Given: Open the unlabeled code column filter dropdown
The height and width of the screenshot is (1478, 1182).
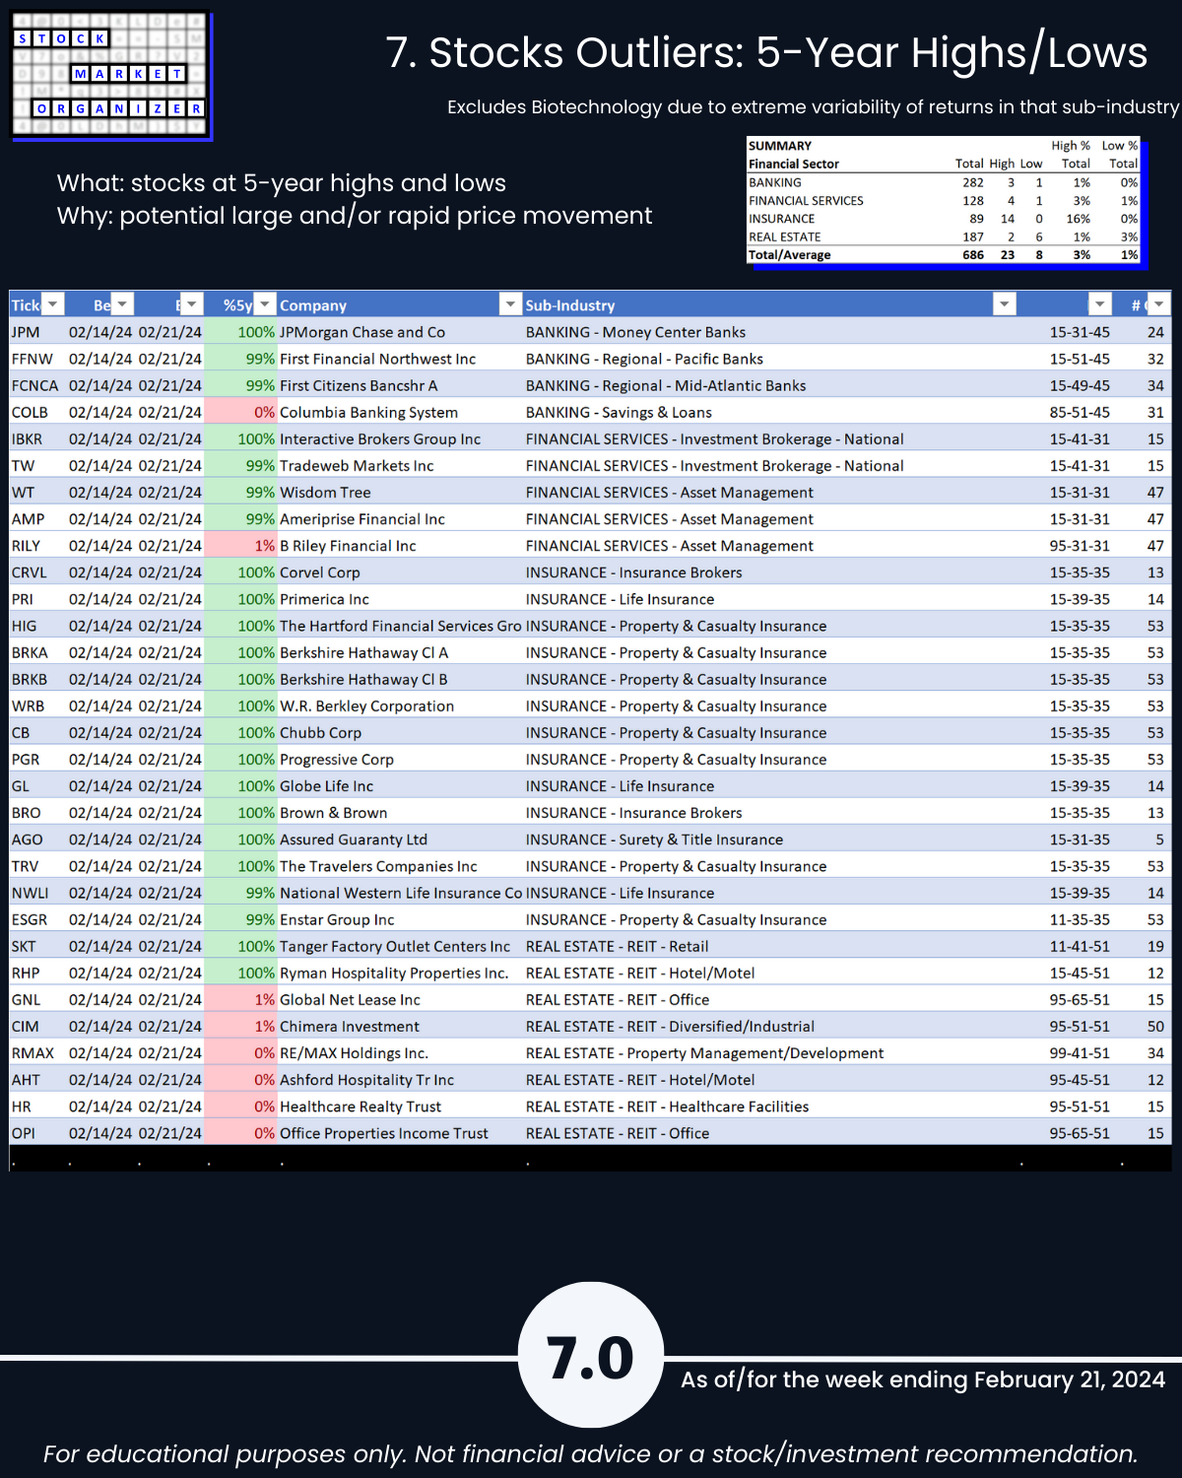Looking at the screenshot, I should (1100, 304).
